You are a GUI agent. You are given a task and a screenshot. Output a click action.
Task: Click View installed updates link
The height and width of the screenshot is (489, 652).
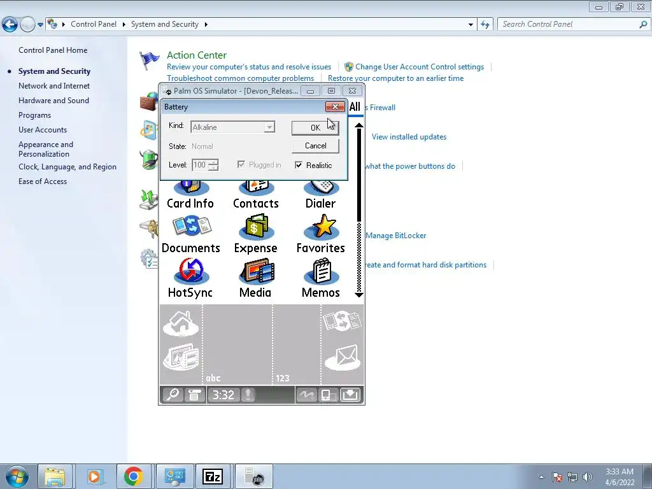click(409, 137)
